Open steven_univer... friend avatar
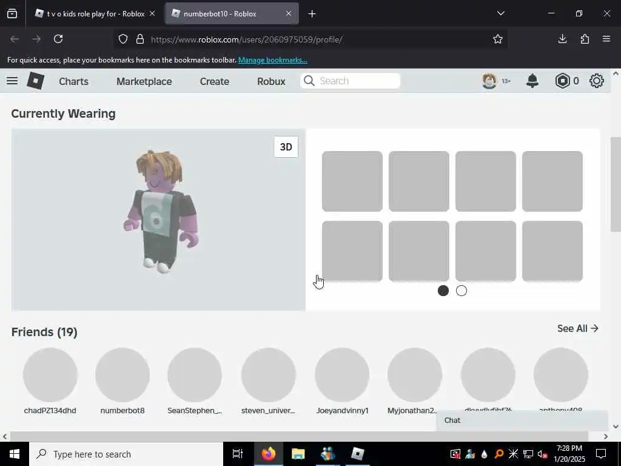The height and width of the screenshot is (466, 621). [x=268, y=375]
